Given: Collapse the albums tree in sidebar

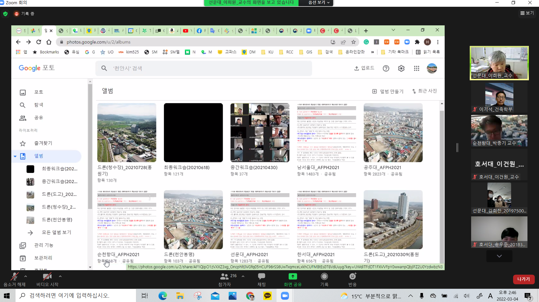Looking at the screenshot, I should click(x=15, y=156).
